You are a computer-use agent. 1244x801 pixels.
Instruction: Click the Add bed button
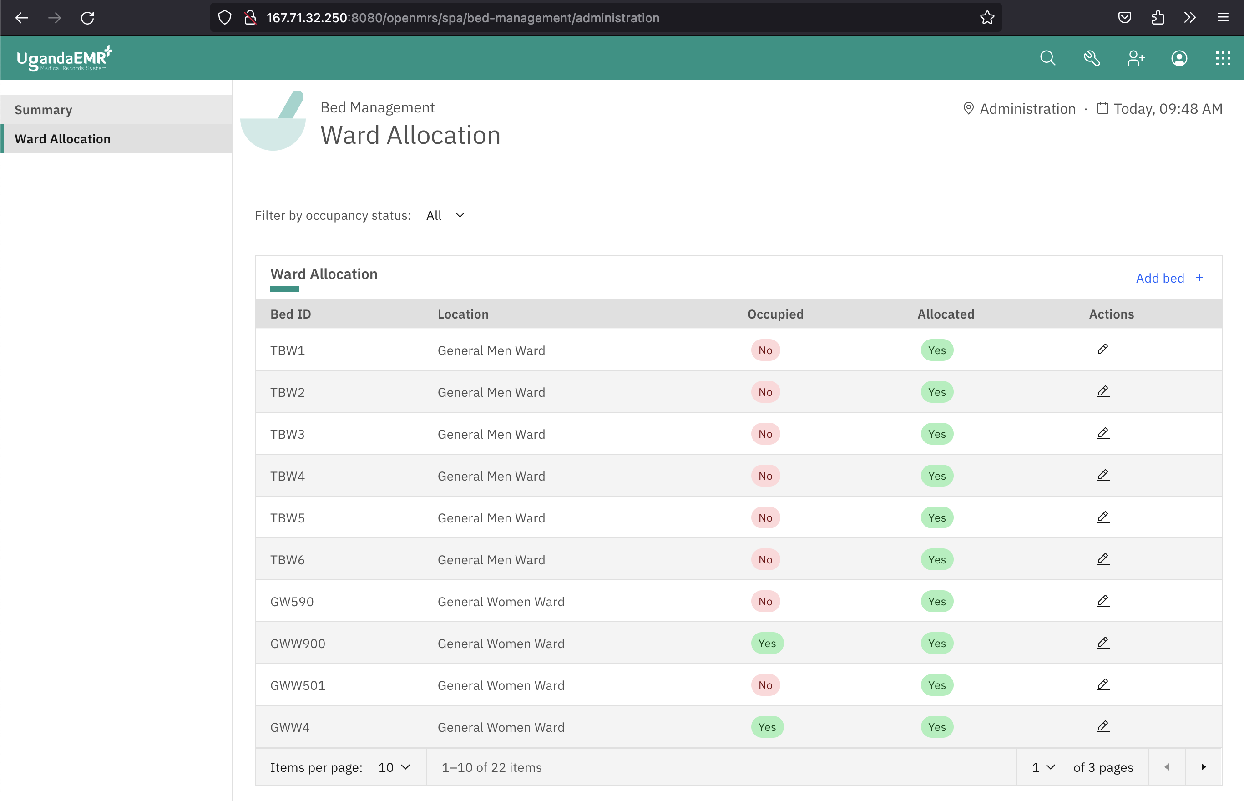(1170, 278)
